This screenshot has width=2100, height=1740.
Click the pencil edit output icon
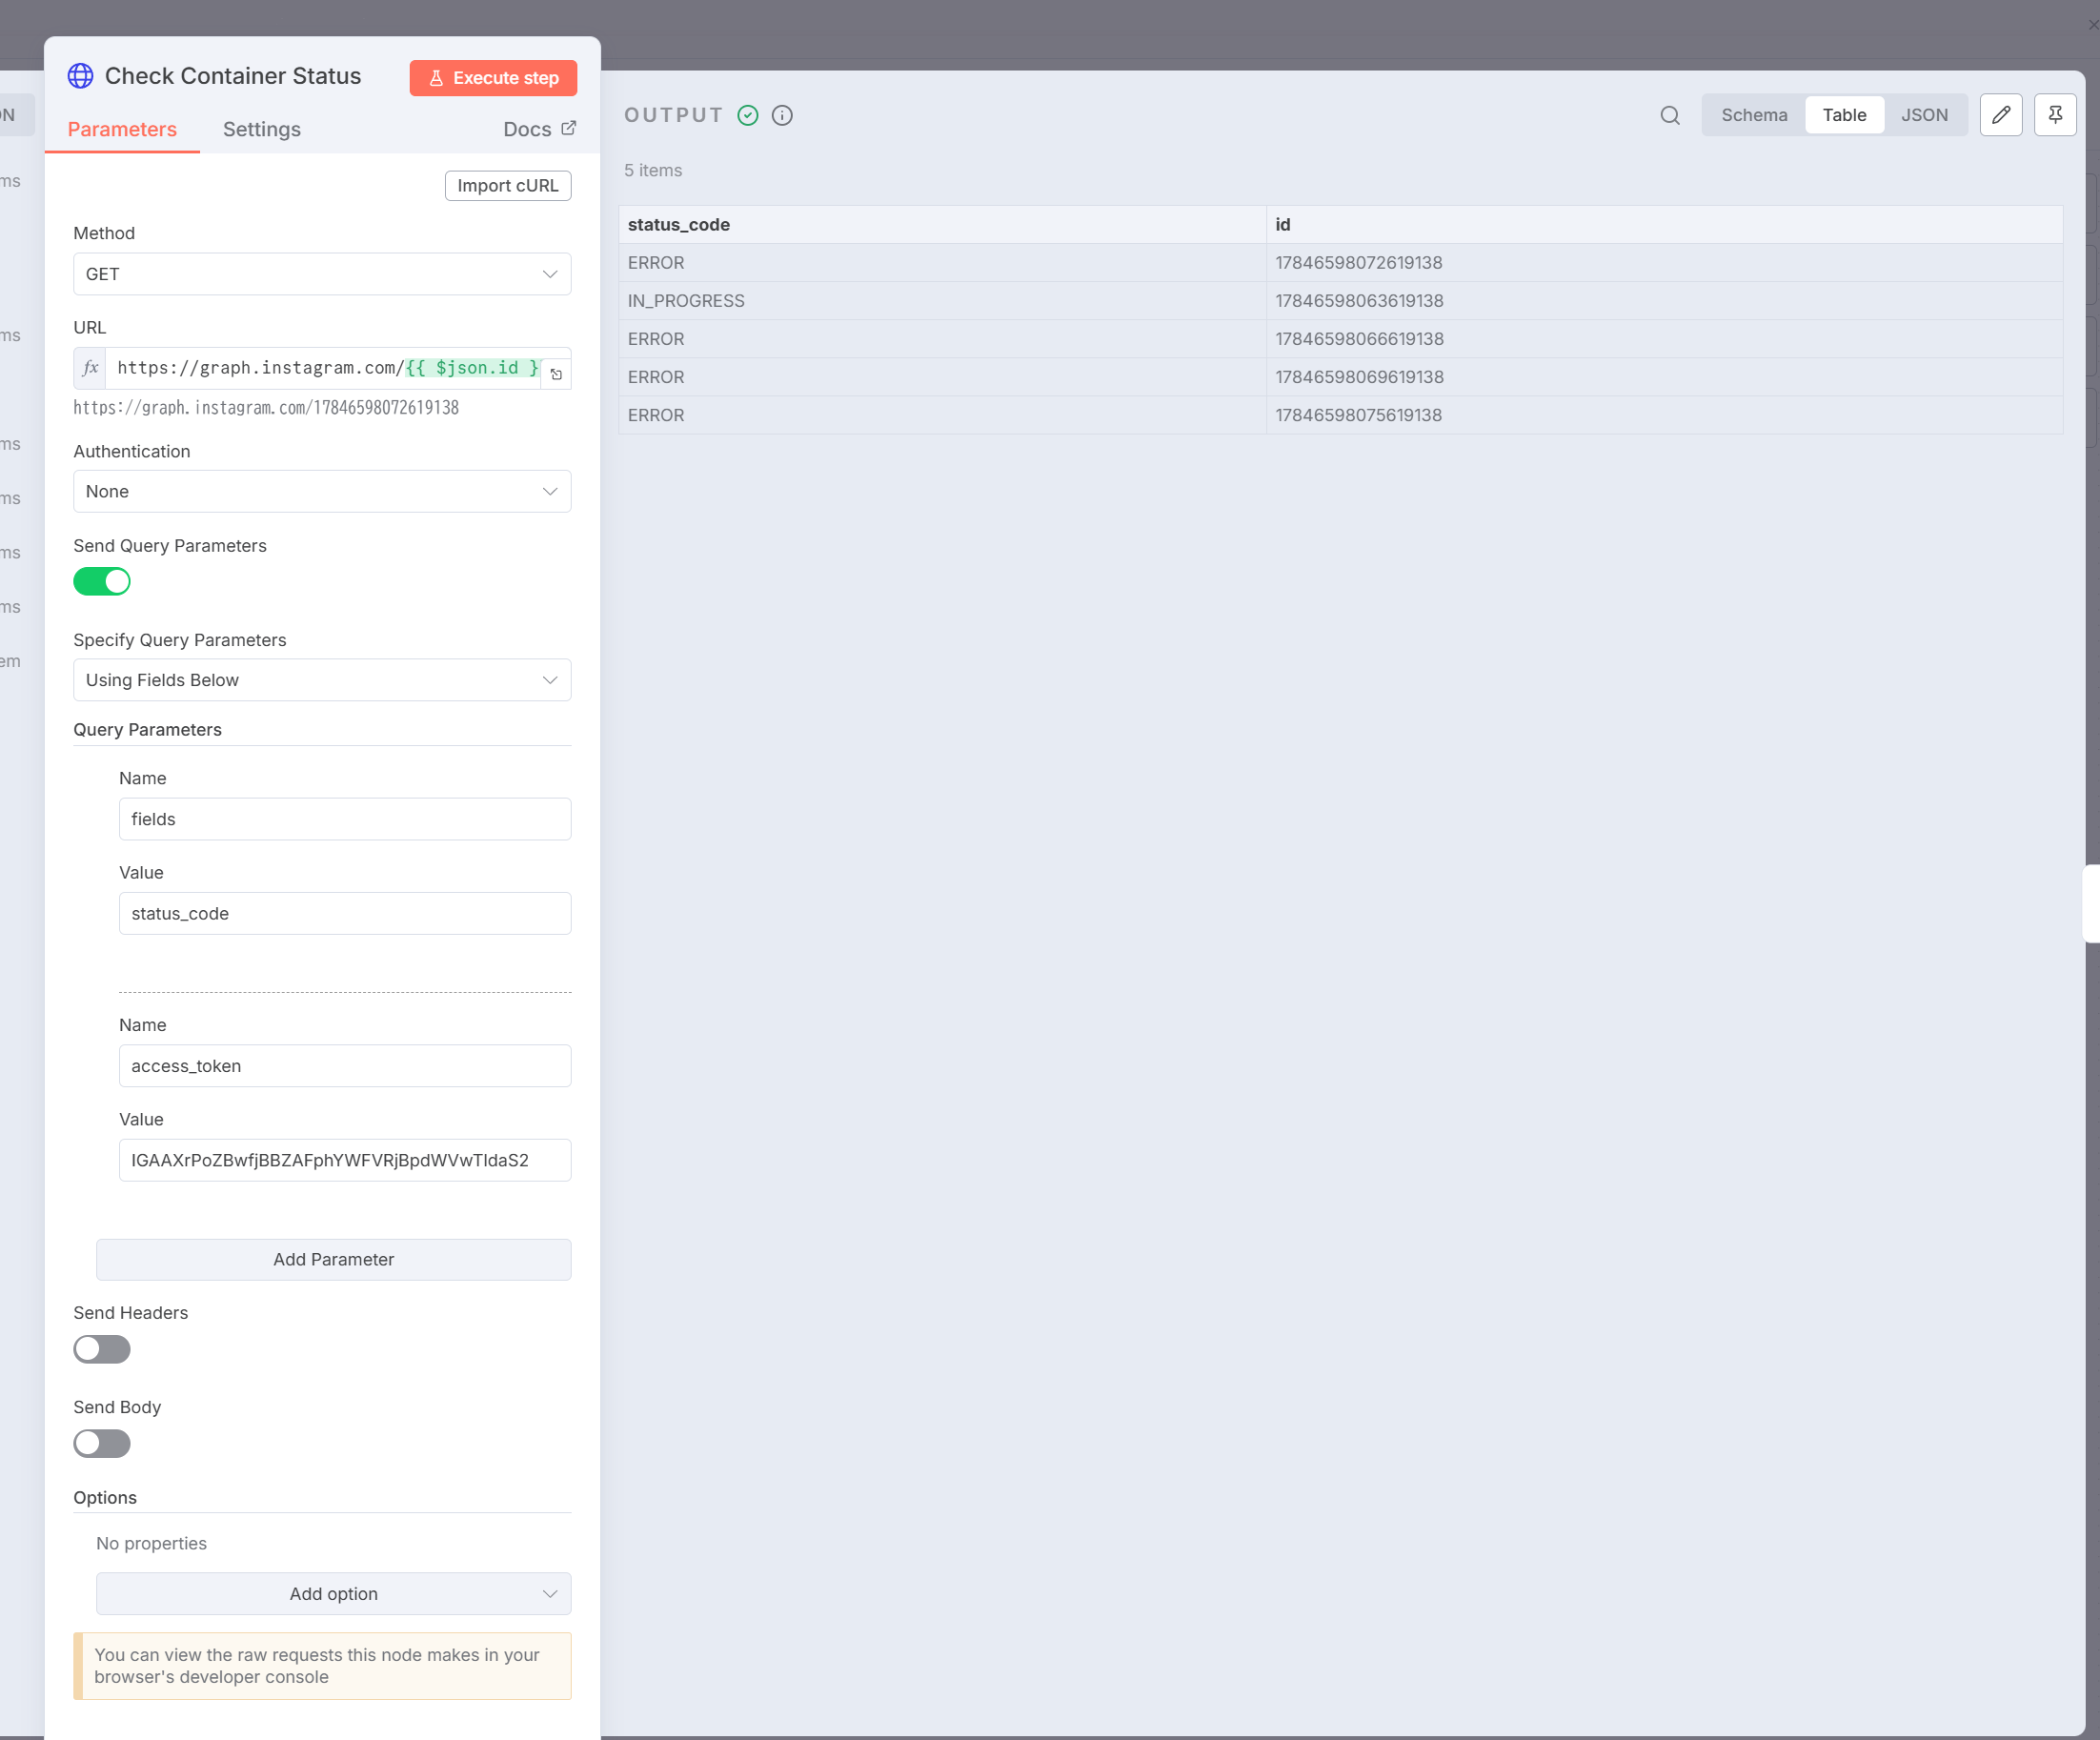coord(2000,115)
